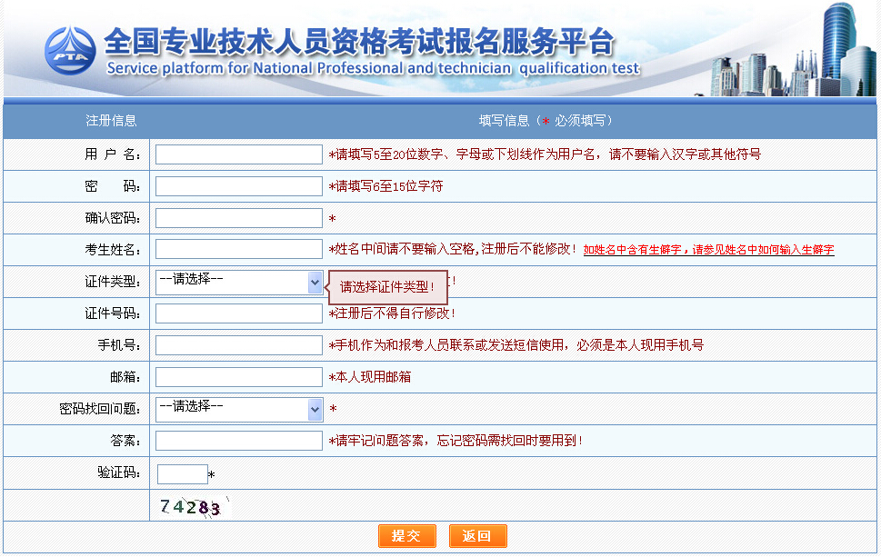The image size is (881, 557).
Task: Focus the email (邮箱) input field
Action: point(238,377)
